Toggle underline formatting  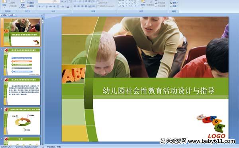click(x=47, y=6)
